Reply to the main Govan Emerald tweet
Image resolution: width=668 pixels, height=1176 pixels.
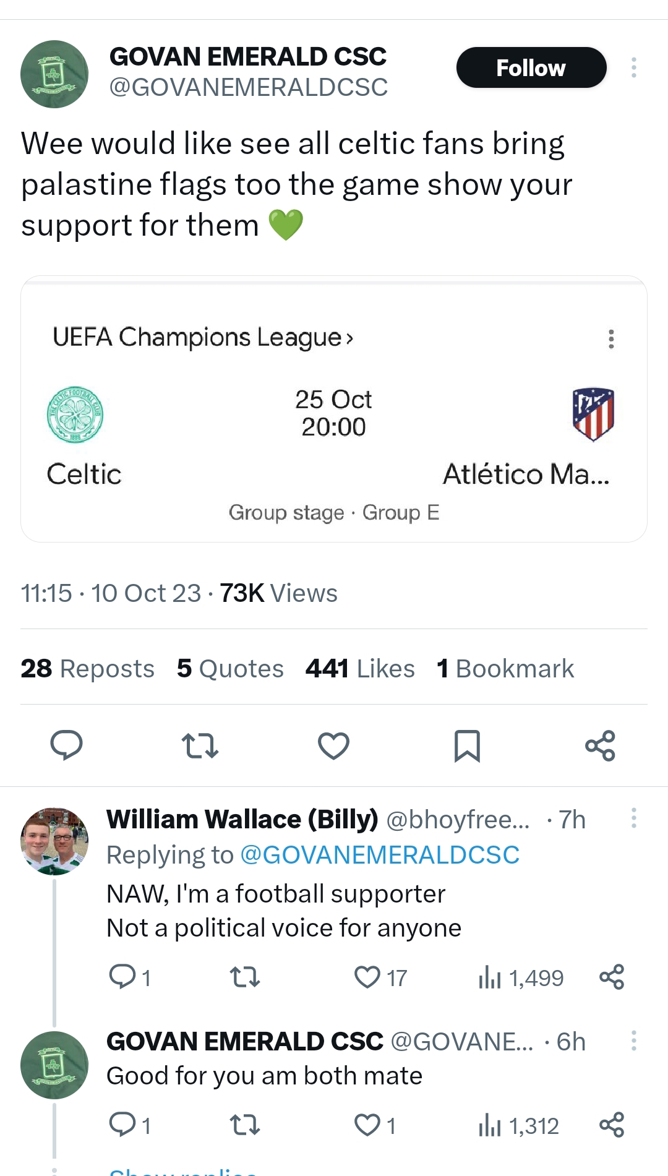tap(66, 745)
